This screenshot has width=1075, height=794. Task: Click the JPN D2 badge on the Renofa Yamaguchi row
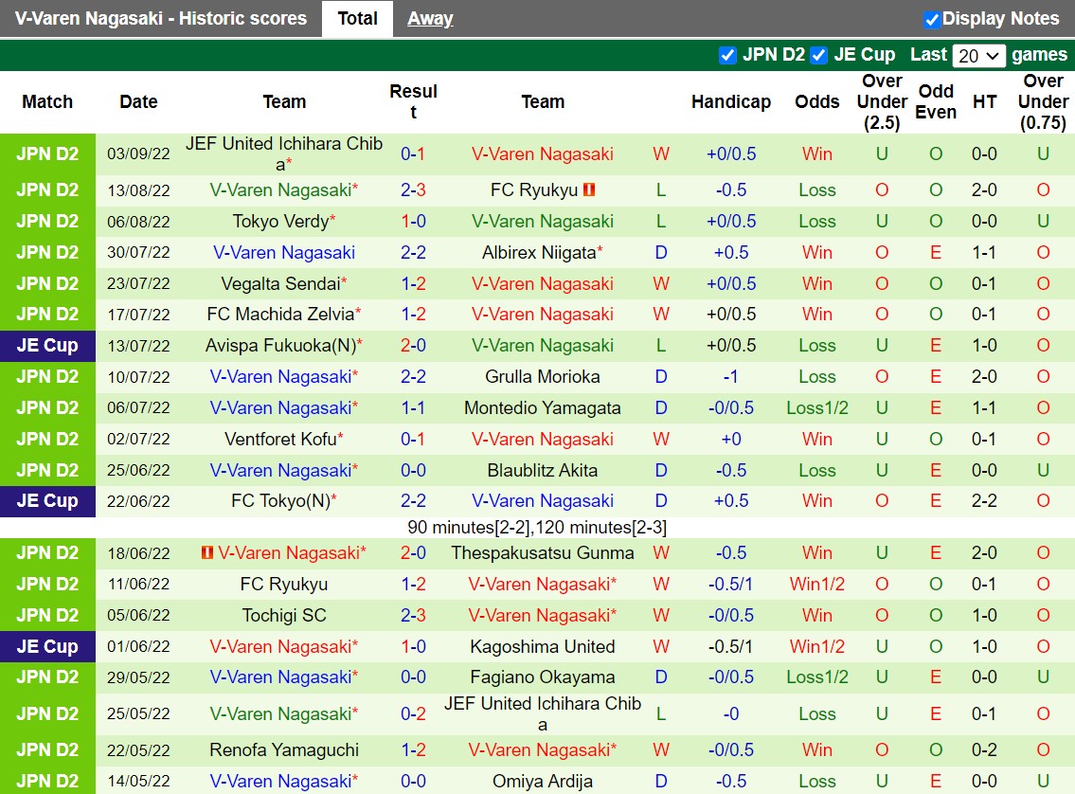point(47,749)
